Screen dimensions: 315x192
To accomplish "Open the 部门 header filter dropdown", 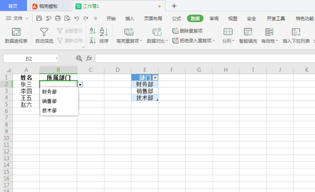I will 155,77.
